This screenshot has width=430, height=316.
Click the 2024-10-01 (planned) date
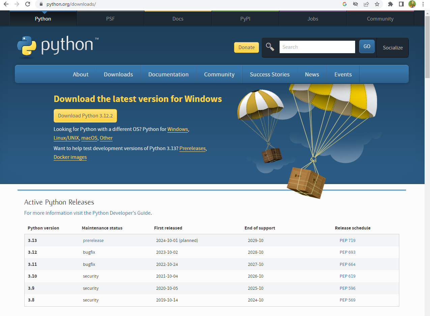(x=177, y=241)
